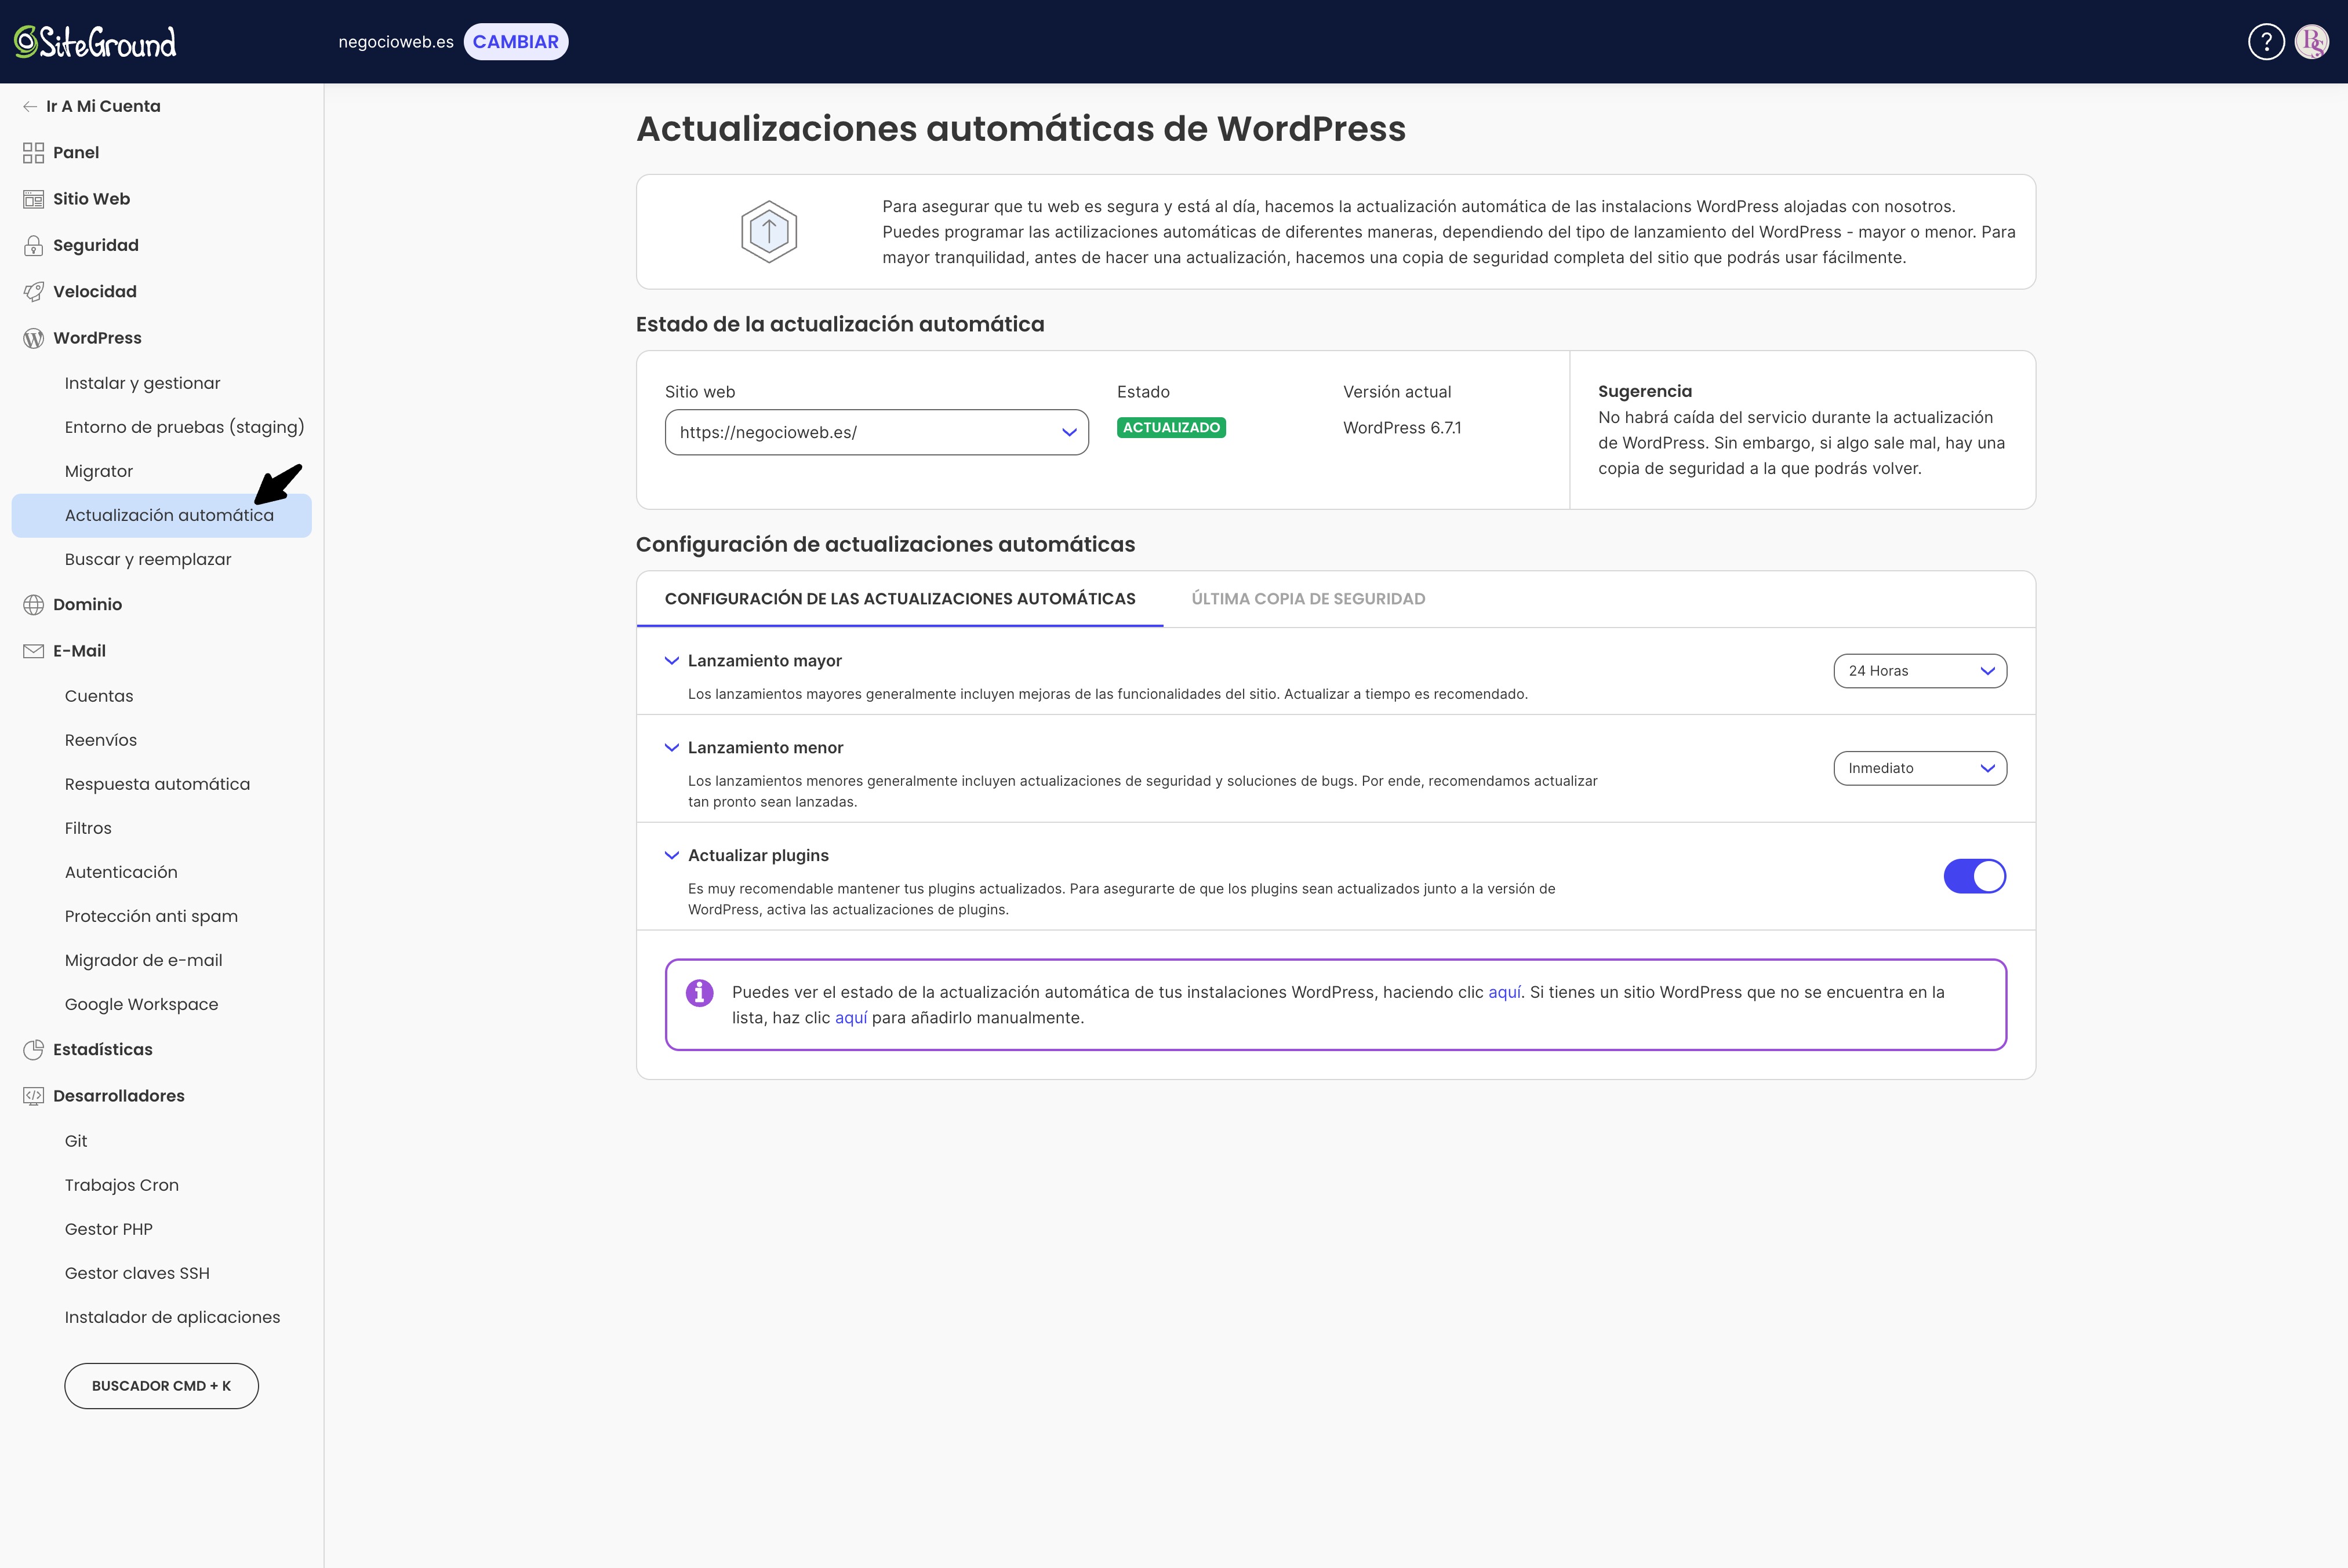Open Reenvíos in E-Mail menu
This screenshot has width=2348, height=1568.
101,740
